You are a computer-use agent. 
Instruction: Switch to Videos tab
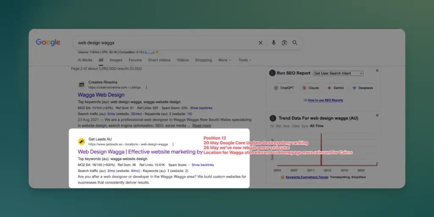coord(183,60)
